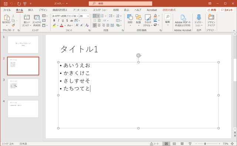The image size is (237, 146).
Task: Click the Reading View icon in status bar
Action: click(x=182, y=144)
